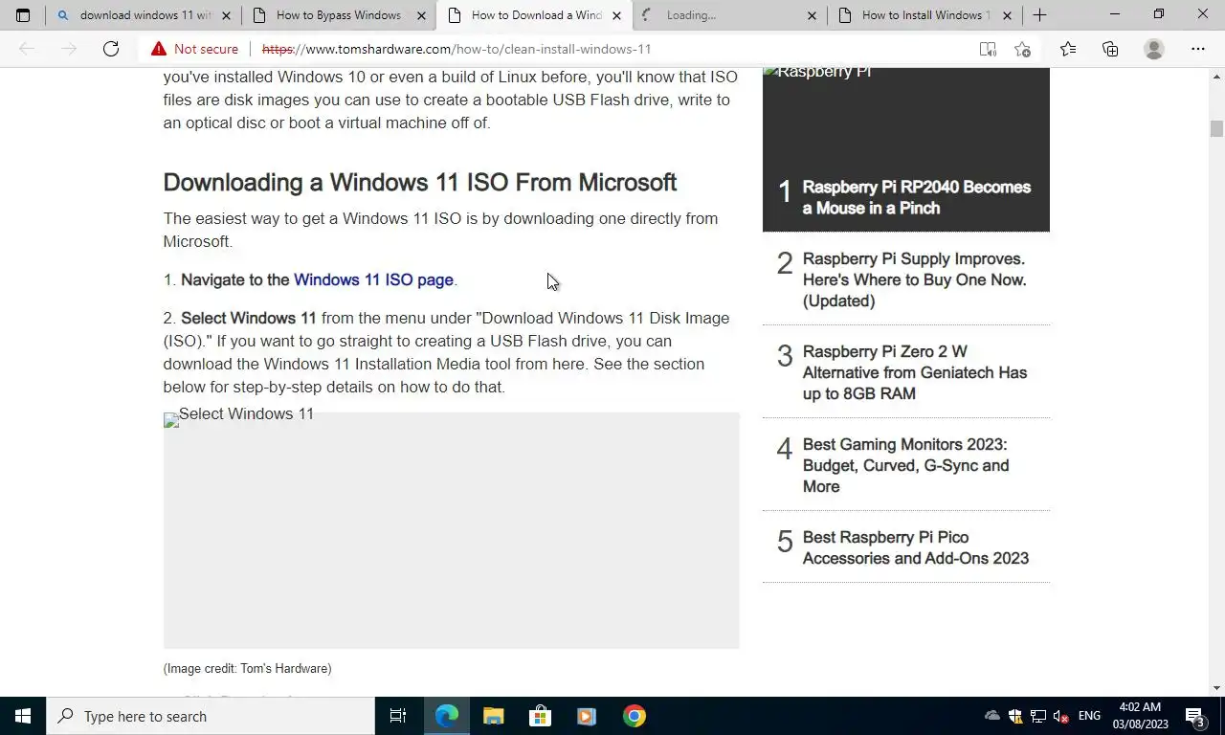Close the 'How to Bypass Windows' tab
1225x735 pixels.
click(421, 15)
